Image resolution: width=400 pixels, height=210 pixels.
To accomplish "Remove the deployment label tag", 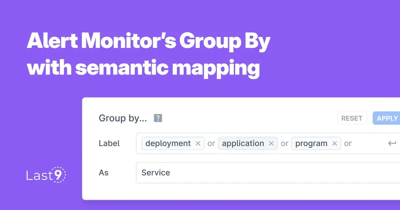I will pyautogui.click(x=198, y=143).
